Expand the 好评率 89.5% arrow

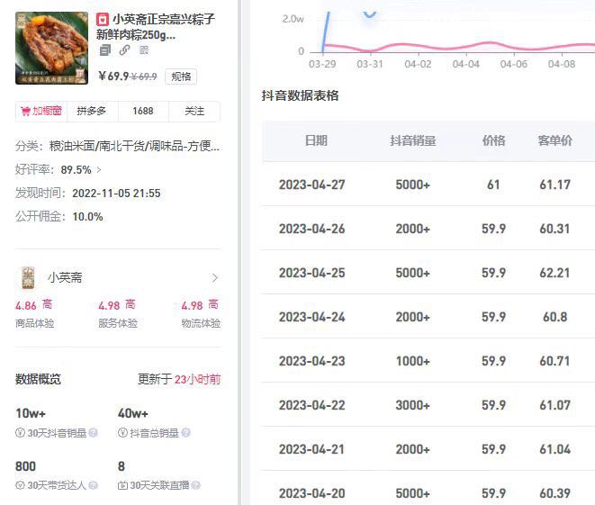coord(99,169)
